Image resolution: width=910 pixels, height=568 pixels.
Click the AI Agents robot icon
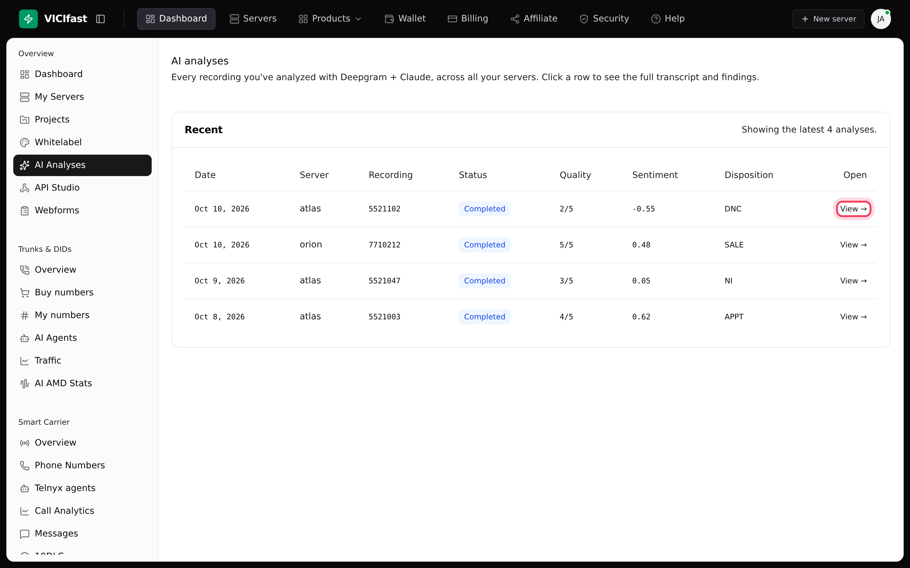pos(24,338)
